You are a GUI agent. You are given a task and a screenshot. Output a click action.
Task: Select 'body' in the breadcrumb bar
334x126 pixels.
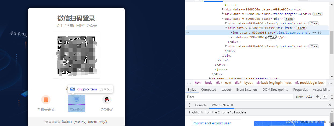click(x=209, y=83)
